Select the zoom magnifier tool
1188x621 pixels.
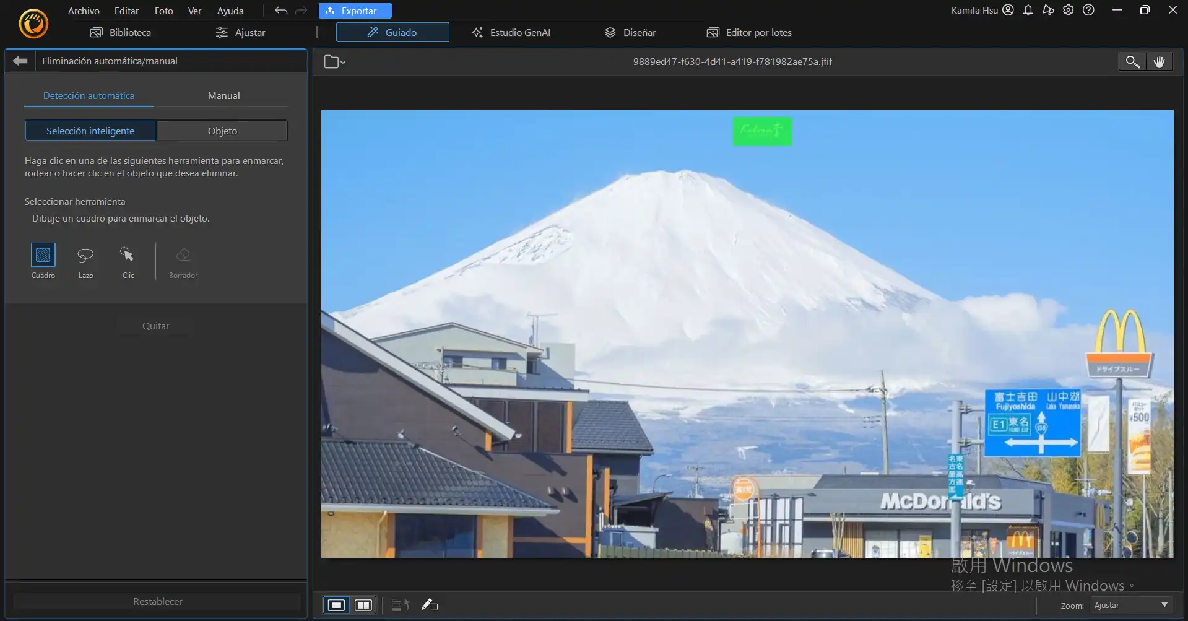point(1132,61)
